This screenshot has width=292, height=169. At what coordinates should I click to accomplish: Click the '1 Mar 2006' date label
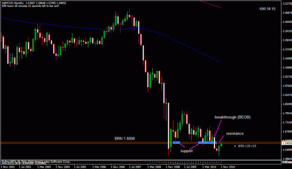point(99,167)
